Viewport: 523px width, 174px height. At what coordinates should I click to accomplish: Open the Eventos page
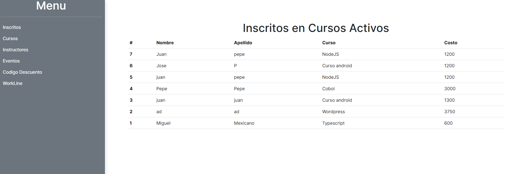coord(11,61)
